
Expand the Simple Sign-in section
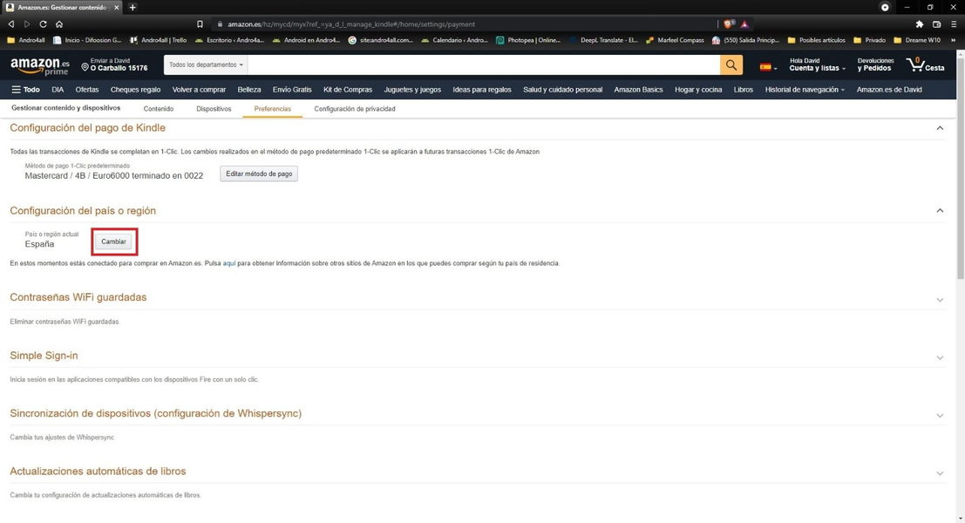(940, 358)
